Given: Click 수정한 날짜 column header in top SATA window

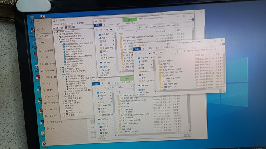Looking at the screenshot, I should coord(160,31).
